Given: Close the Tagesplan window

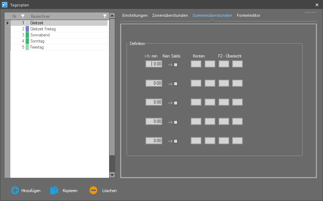Looking at the screenshot, I should point(317,5).
